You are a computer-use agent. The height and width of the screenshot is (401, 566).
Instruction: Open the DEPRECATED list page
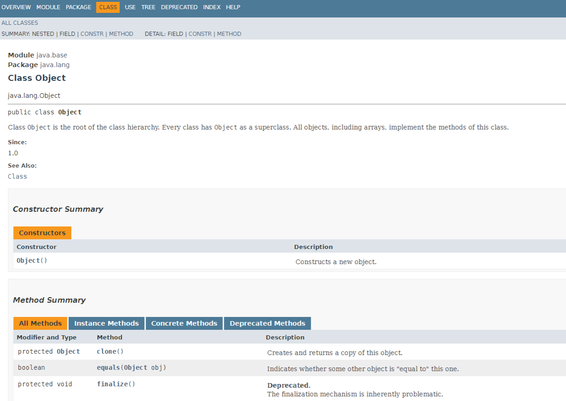(x=179, y=7)
